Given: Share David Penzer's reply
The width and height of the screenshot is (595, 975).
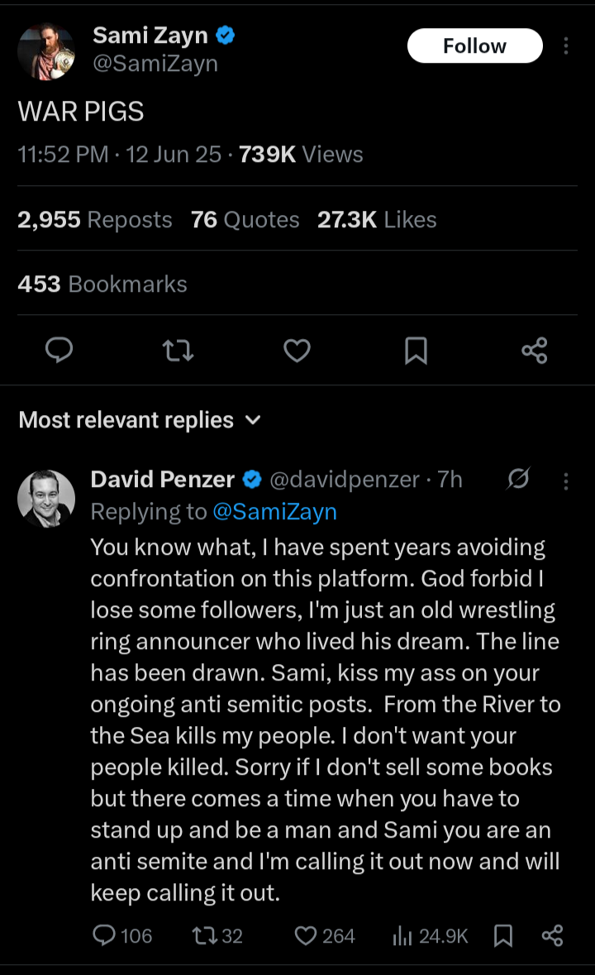Looking at the screenshot, I should pyautogui.click(x=552, y=935).
